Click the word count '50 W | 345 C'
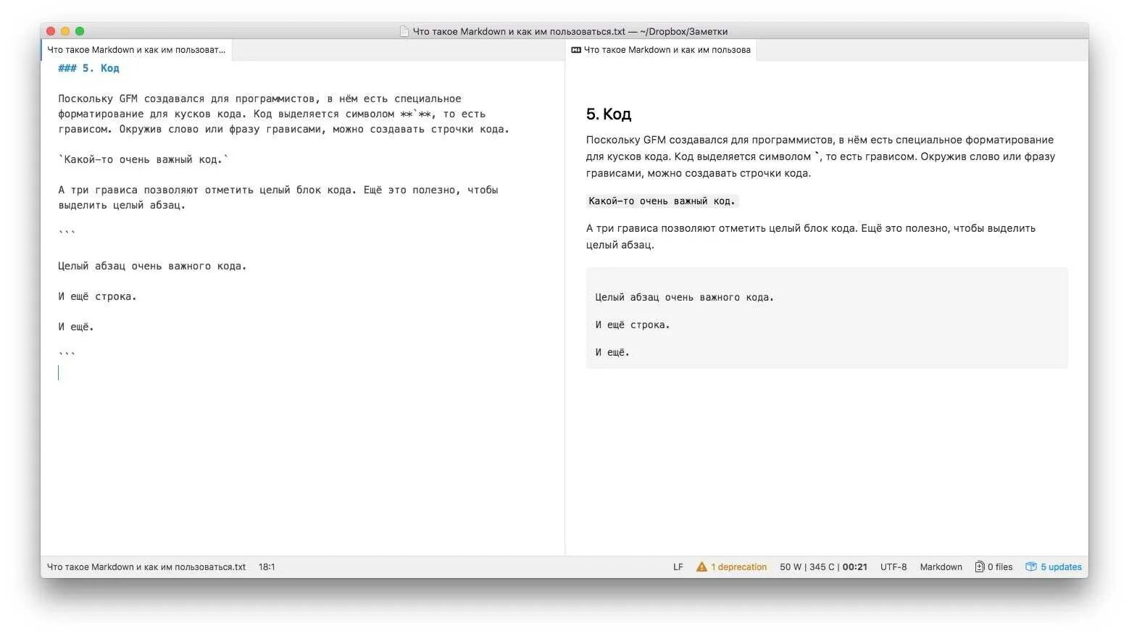The height and width of the screenshot is (636, 1129). point(807,567)
